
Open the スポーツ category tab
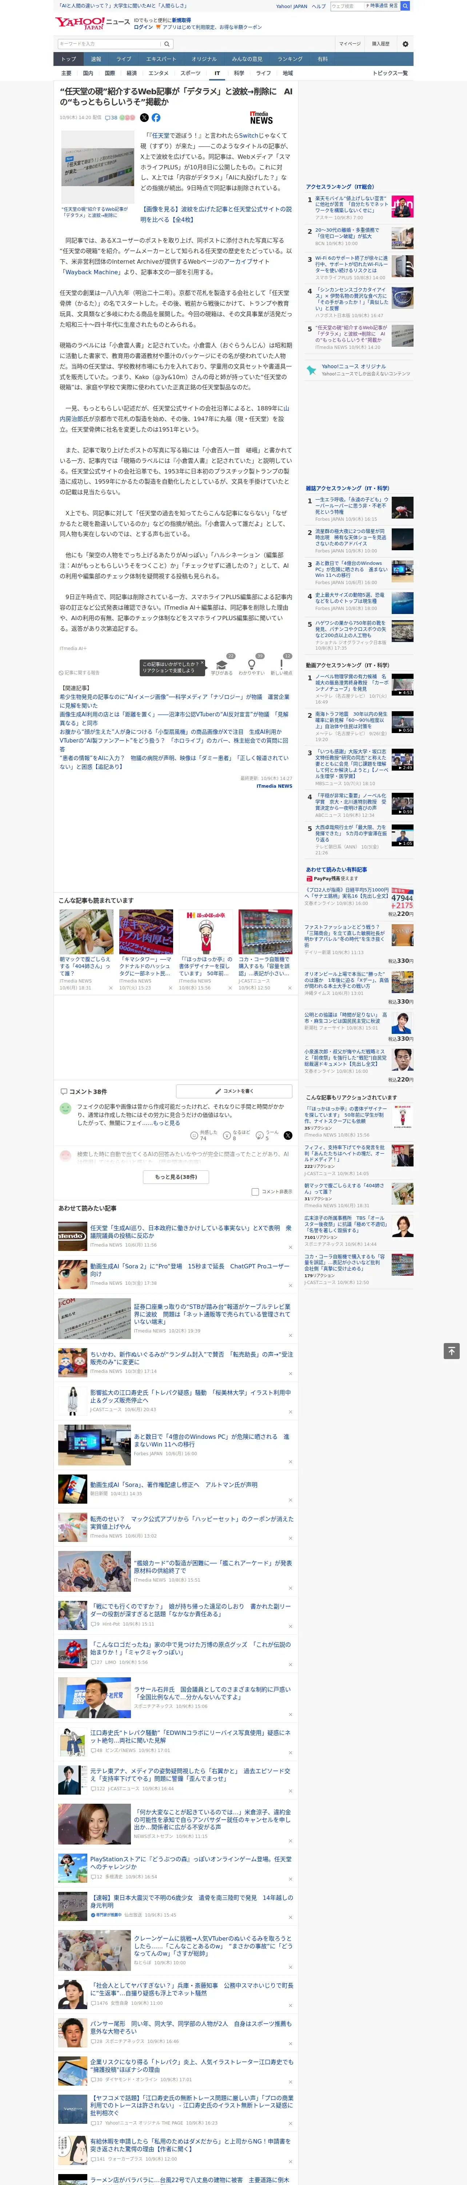click(191, 73)
